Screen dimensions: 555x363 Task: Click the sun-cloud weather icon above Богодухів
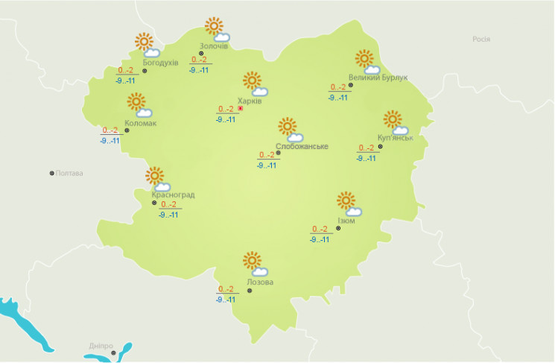pos(148,45)
